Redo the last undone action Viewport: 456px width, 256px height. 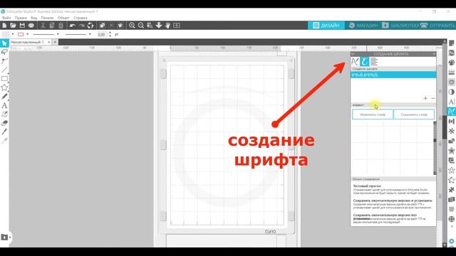pos(81,26)
